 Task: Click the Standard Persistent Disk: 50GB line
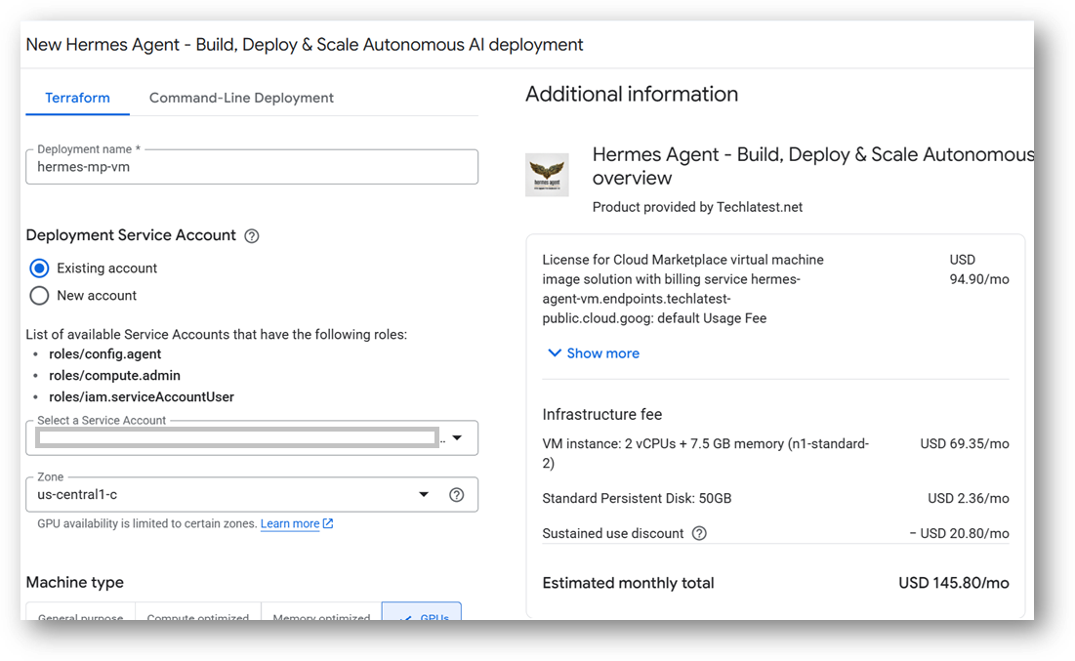[637, 499]
